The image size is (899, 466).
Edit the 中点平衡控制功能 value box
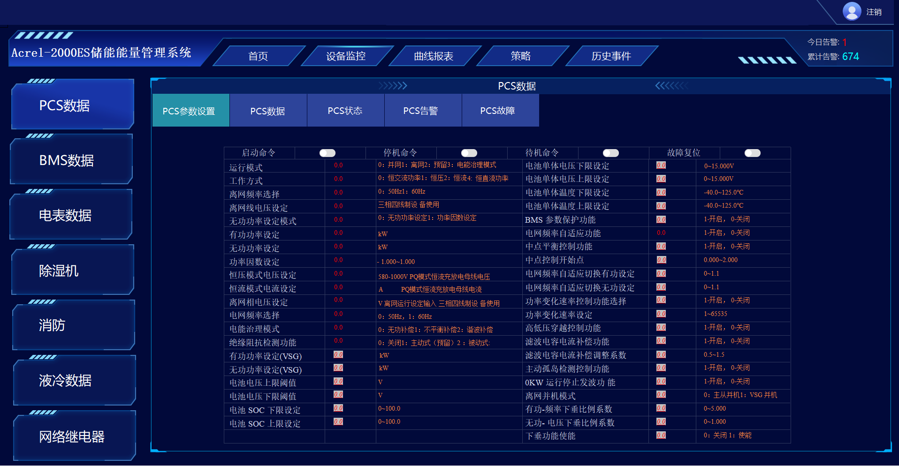pos(661,247)
